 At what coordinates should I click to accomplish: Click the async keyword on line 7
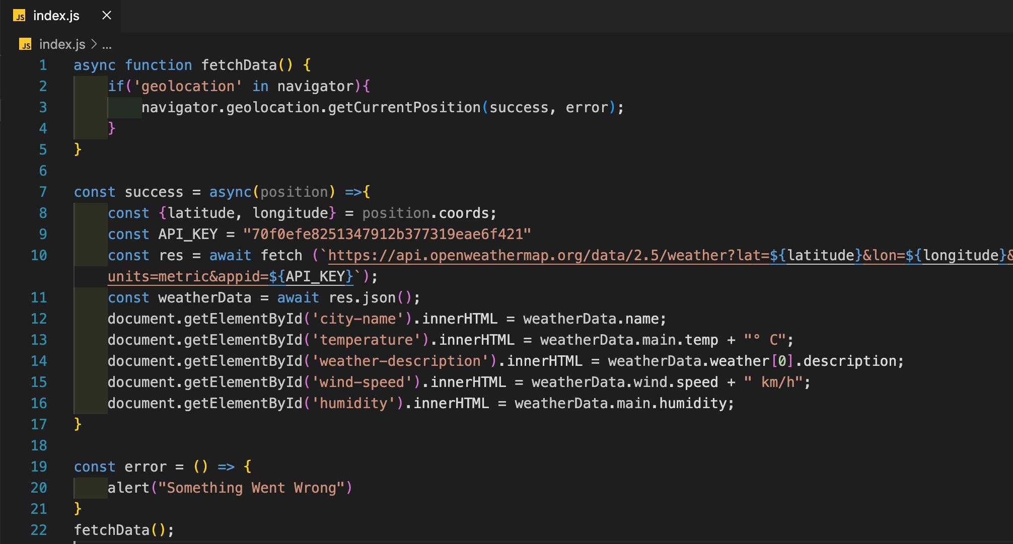click(230, 192)
